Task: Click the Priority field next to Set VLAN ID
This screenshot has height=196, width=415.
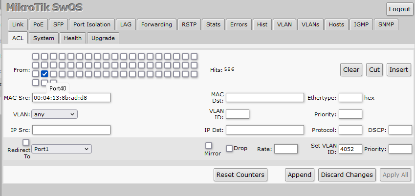Action: pos(400,149)
